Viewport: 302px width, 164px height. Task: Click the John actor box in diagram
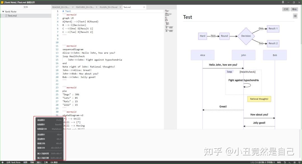coord(244,55)
